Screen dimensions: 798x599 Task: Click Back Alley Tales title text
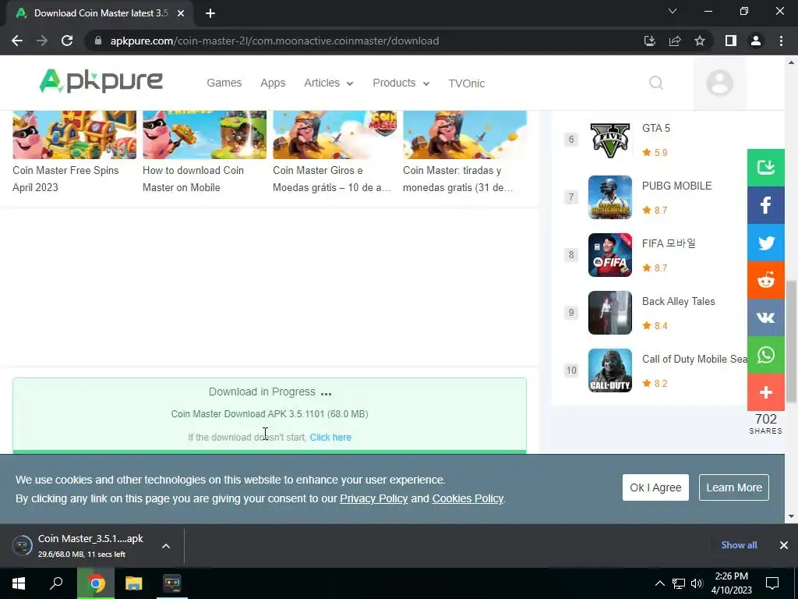pos(679,302)
